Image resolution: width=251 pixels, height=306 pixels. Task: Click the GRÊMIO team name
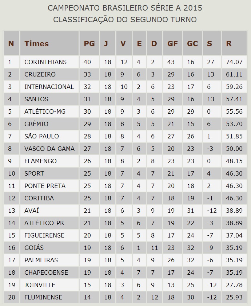[36, 124]
